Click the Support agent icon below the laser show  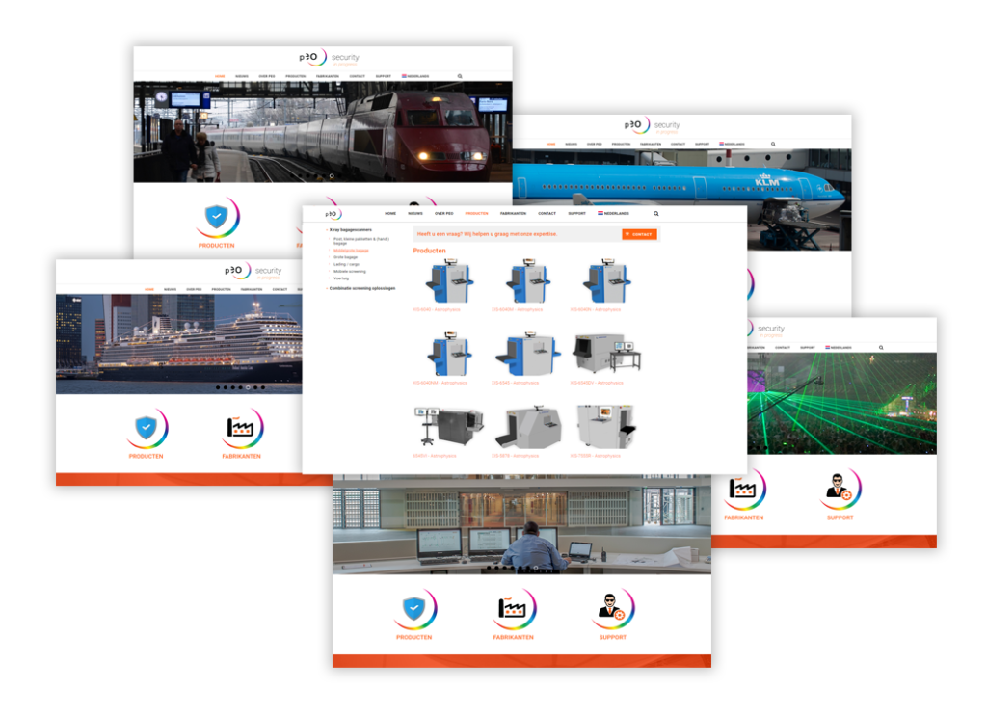[x=837, y=490]
